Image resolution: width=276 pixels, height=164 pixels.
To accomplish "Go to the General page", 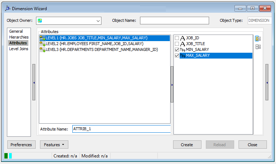I will pos(16,31).
